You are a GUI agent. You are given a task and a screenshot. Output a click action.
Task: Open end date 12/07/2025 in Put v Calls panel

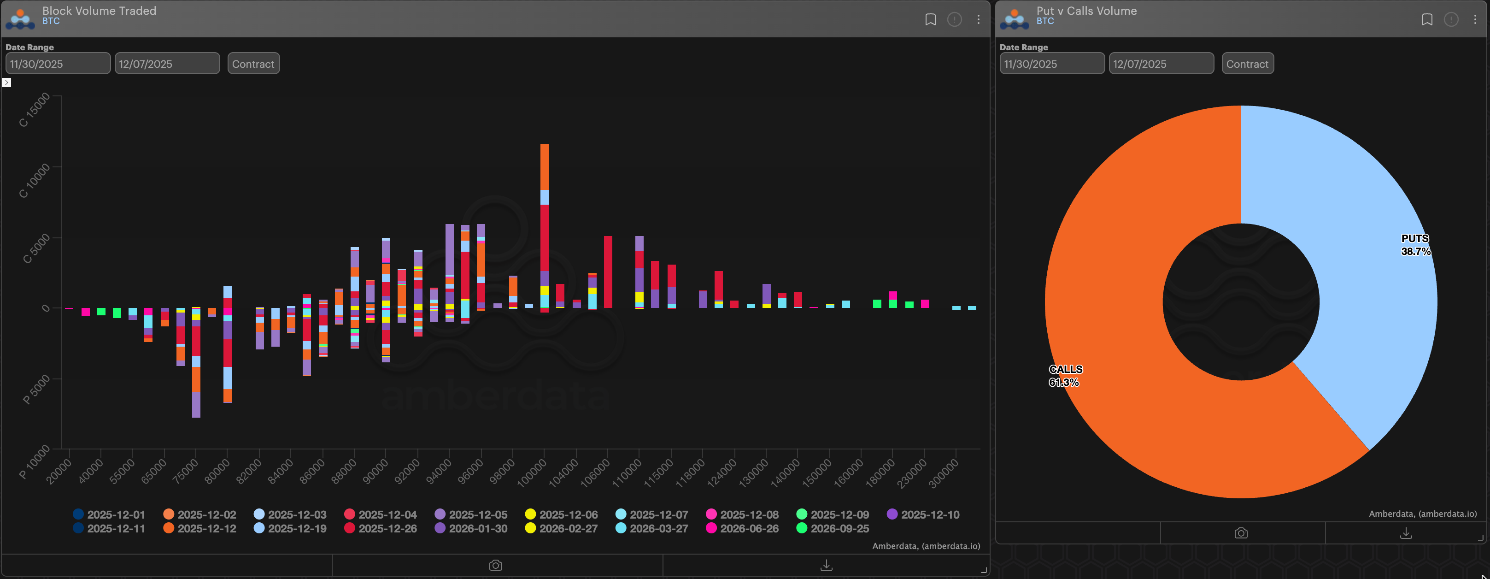click(1161, 64)
